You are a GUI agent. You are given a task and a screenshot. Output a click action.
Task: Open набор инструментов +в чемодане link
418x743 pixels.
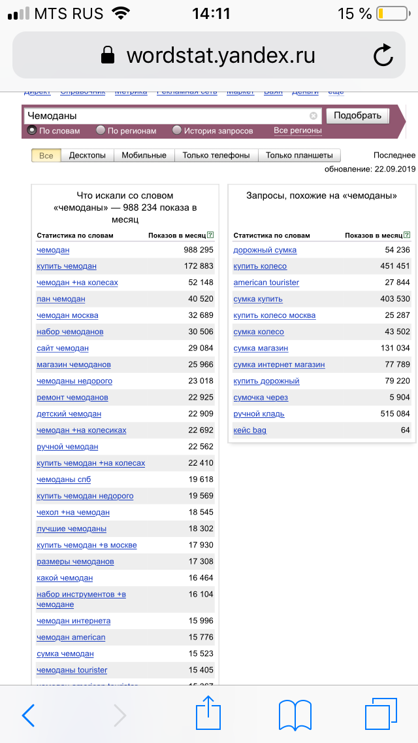81,599
